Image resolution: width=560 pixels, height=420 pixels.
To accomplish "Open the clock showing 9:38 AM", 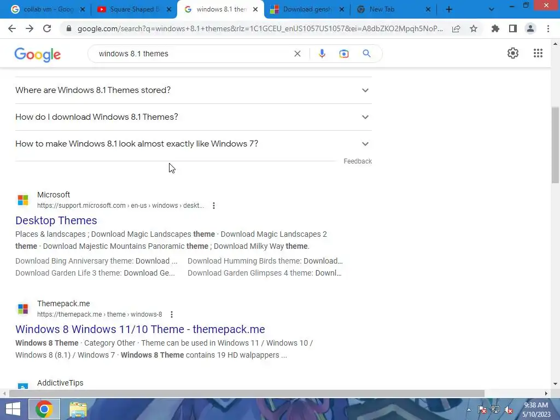I will 536,410.
